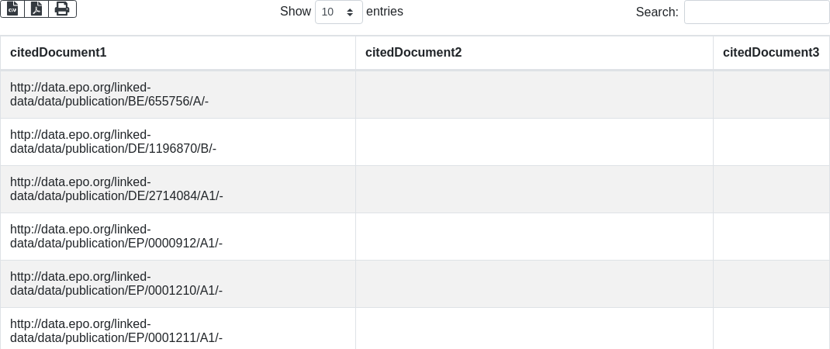This screenshot has width=830, height=349.
Task: Open the Show entries count dropdown
Action: (338, 12)
